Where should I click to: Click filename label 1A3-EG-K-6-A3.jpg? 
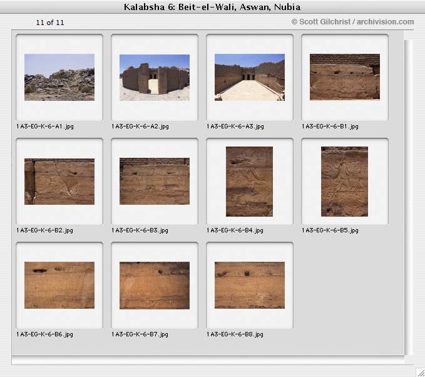click(x=235, y=127)
